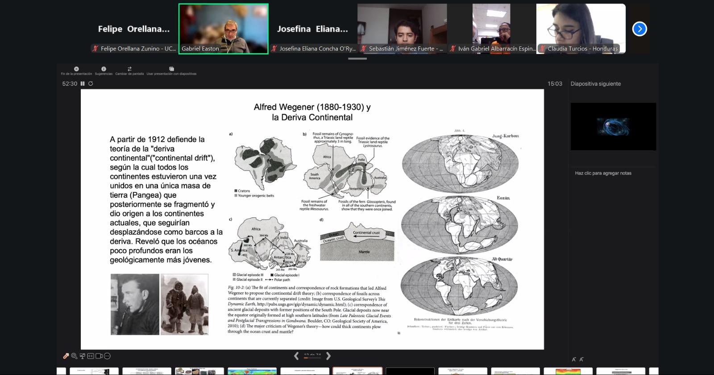
Task: Click photo of two men in parkas
Action: [x=184, y=304]
